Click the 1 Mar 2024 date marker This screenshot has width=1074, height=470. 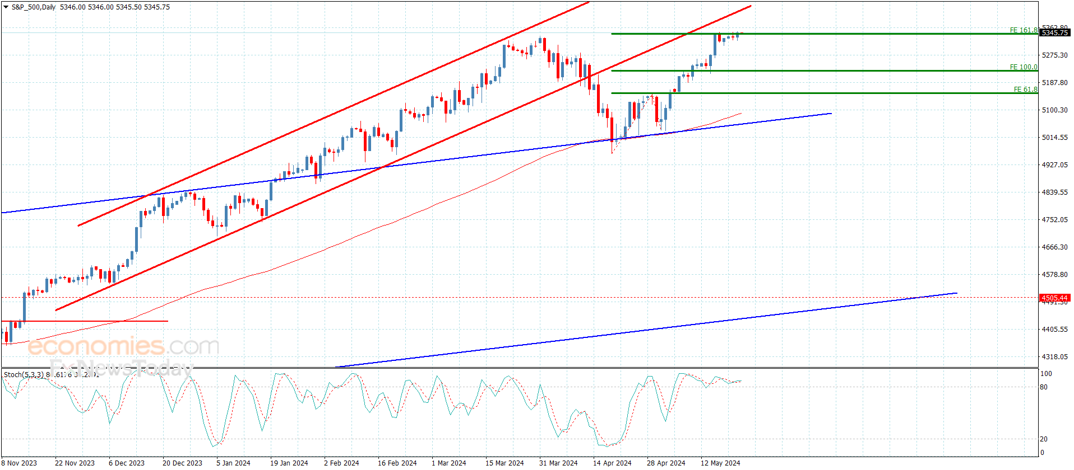(449, 463)
